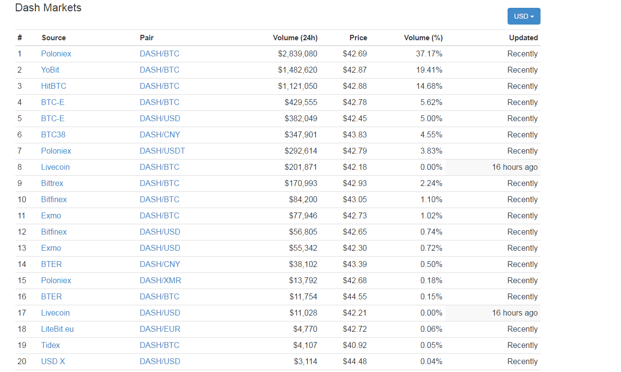Select the $1,121,050 volume cell

click(x=297, y=86)
